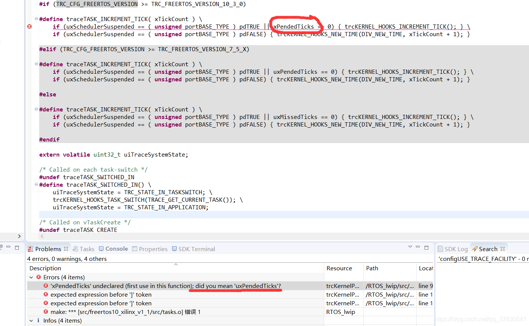529x326 pixels.
Task: Open the Problems panel View Menu triangle
Action: (x=410, y=247)
